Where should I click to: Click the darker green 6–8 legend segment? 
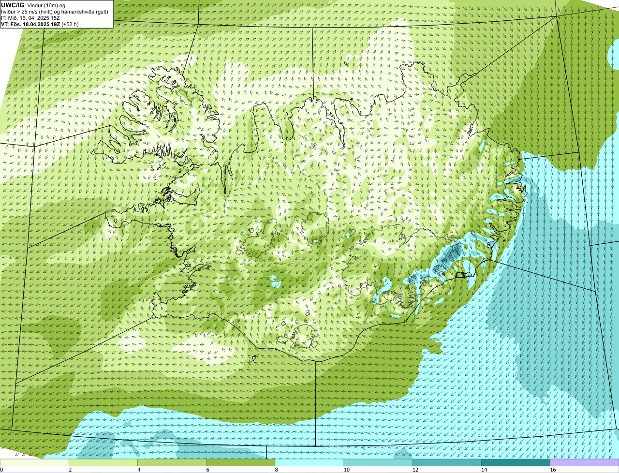(x=241, y=462)
